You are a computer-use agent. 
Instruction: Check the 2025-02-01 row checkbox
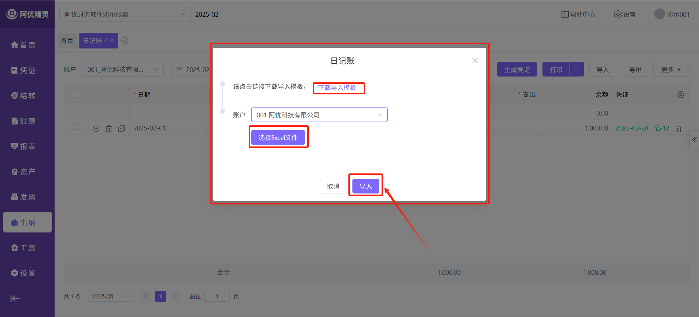(x=76, y=127)
